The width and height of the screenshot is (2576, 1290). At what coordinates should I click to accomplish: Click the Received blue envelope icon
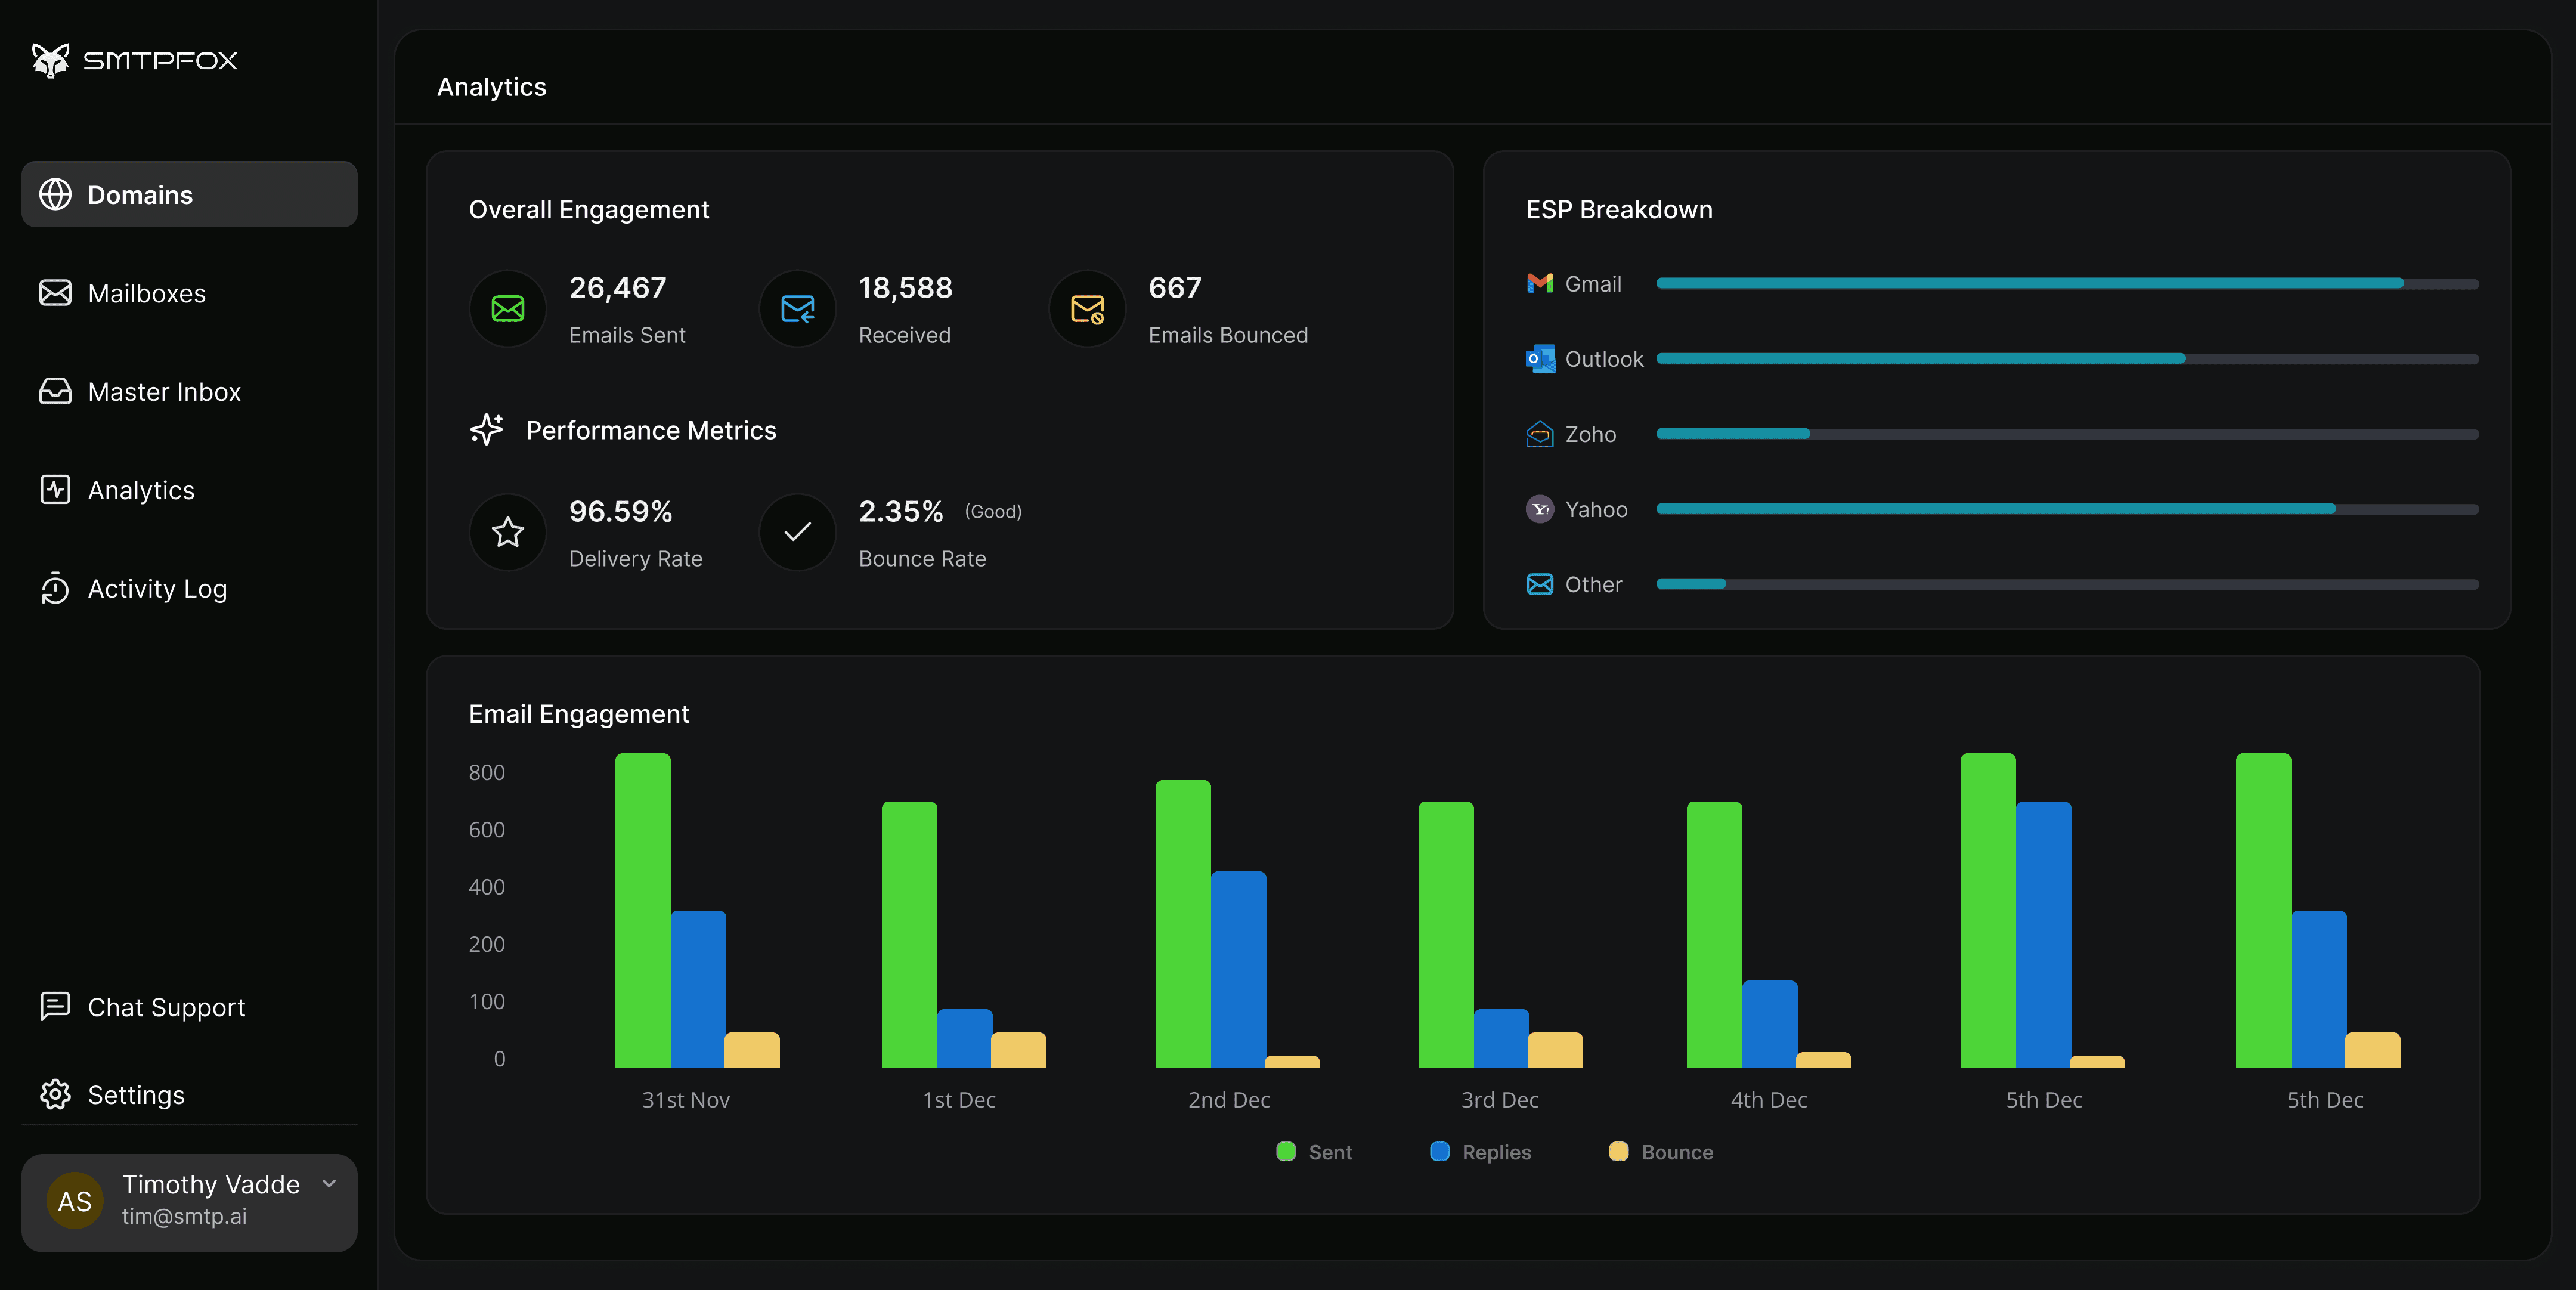pos(797,309)
